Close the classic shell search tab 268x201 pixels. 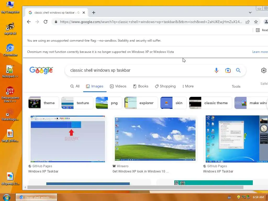[x=84, y=13]
